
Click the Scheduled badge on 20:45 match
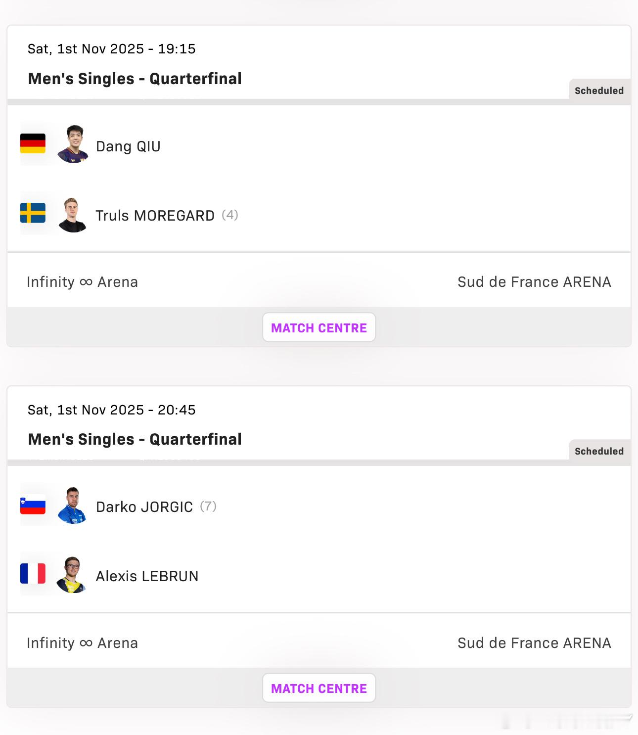click(599, 452)
